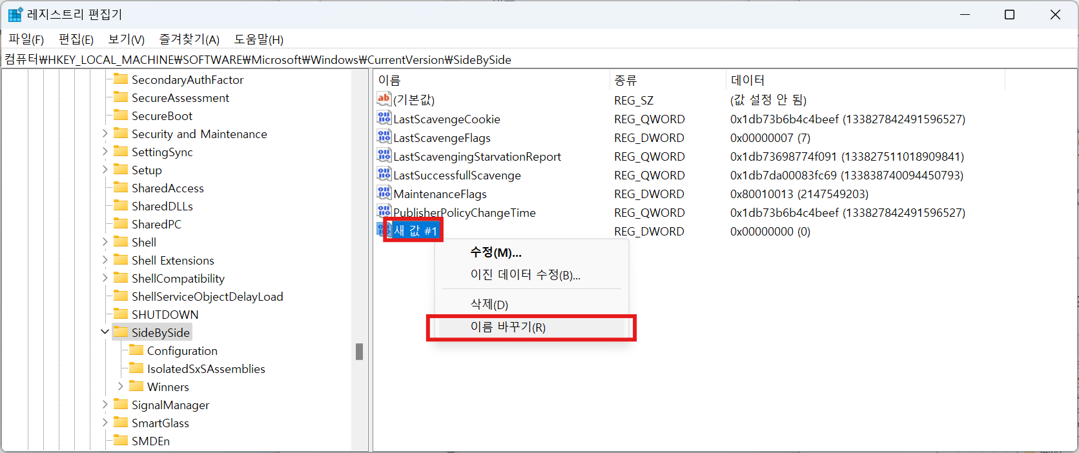
Task: Click the Registry Editor app icon in title bar
Action: coord(15,14)
